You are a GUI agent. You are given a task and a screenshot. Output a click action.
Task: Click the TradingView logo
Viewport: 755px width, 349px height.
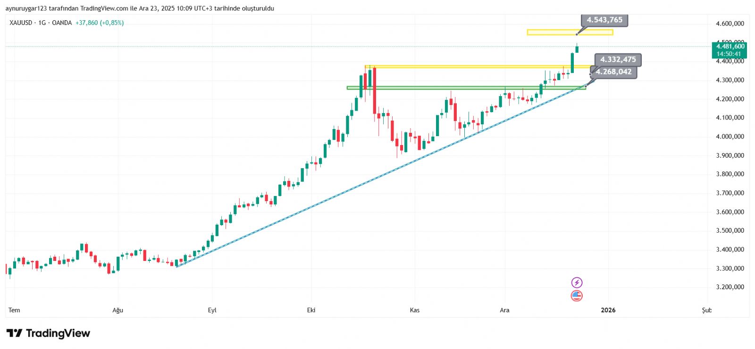(48, 333)
